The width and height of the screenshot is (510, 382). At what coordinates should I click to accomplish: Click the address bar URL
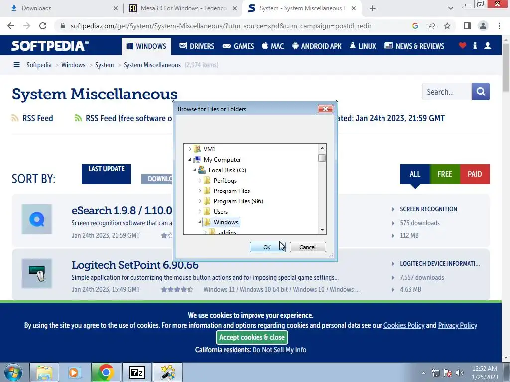[221, 26]
